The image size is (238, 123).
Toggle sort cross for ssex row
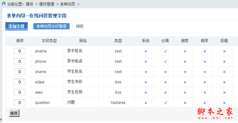tap(205, 93)
